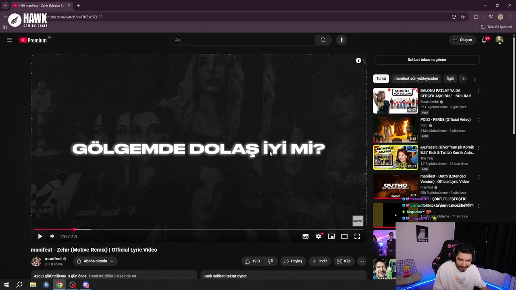Share the video with Paylaş
Viewport: 516px width, 290px height.
pyautogui.click(x=293, y=261)
